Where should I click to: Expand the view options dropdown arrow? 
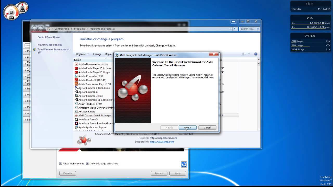tap(249, 54)
